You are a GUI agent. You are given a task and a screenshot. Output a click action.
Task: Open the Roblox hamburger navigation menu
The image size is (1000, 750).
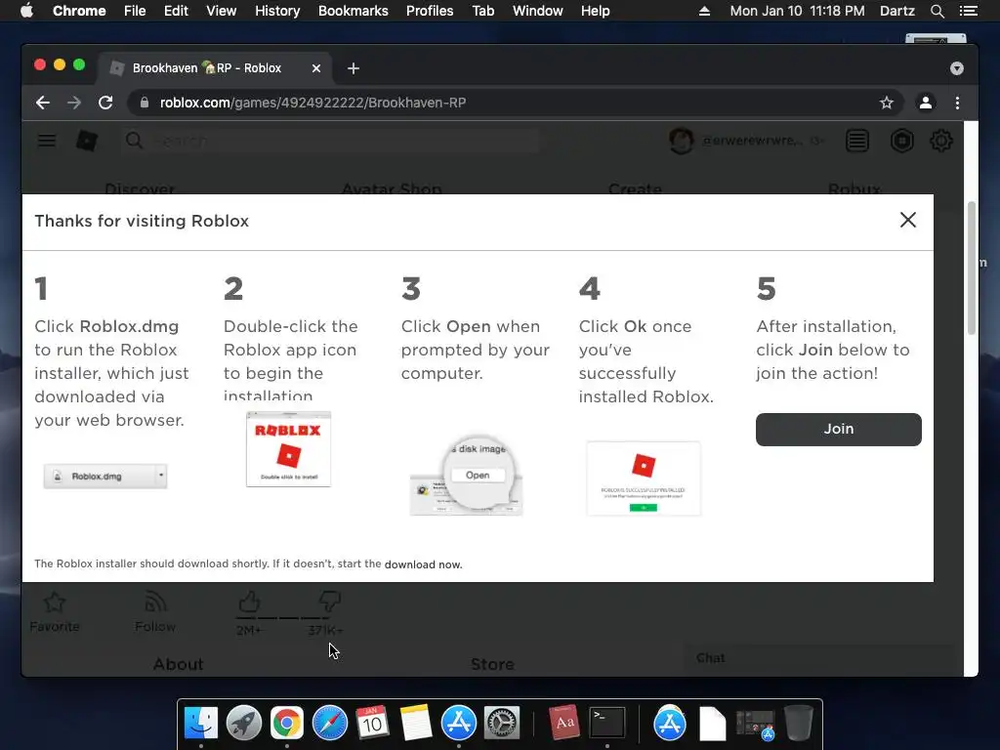47,141
